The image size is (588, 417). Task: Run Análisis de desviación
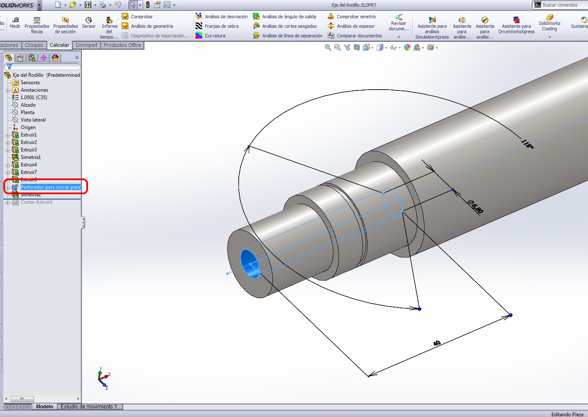tap(221, 17)
